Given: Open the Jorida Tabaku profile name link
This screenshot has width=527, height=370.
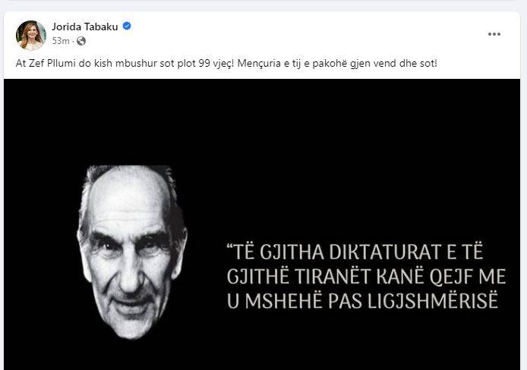Looking at the screenshot, I should 85,27.
